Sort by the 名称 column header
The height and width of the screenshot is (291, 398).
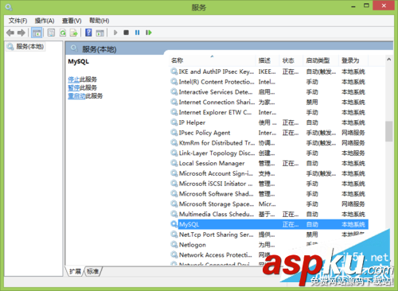(x=213, y=60)
